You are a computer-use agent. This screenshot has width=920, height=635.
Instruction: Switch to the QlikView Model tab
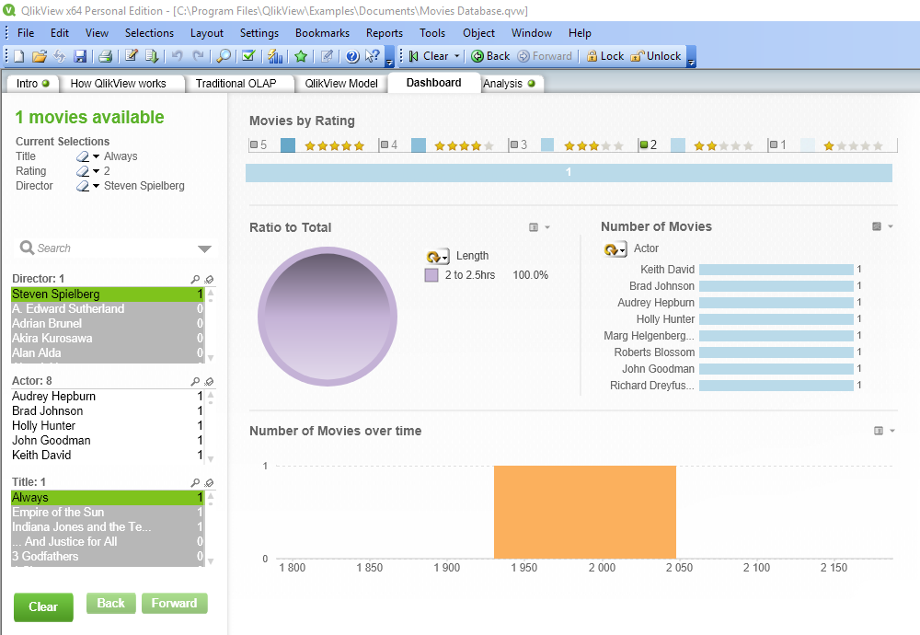(x=341, y=84)
